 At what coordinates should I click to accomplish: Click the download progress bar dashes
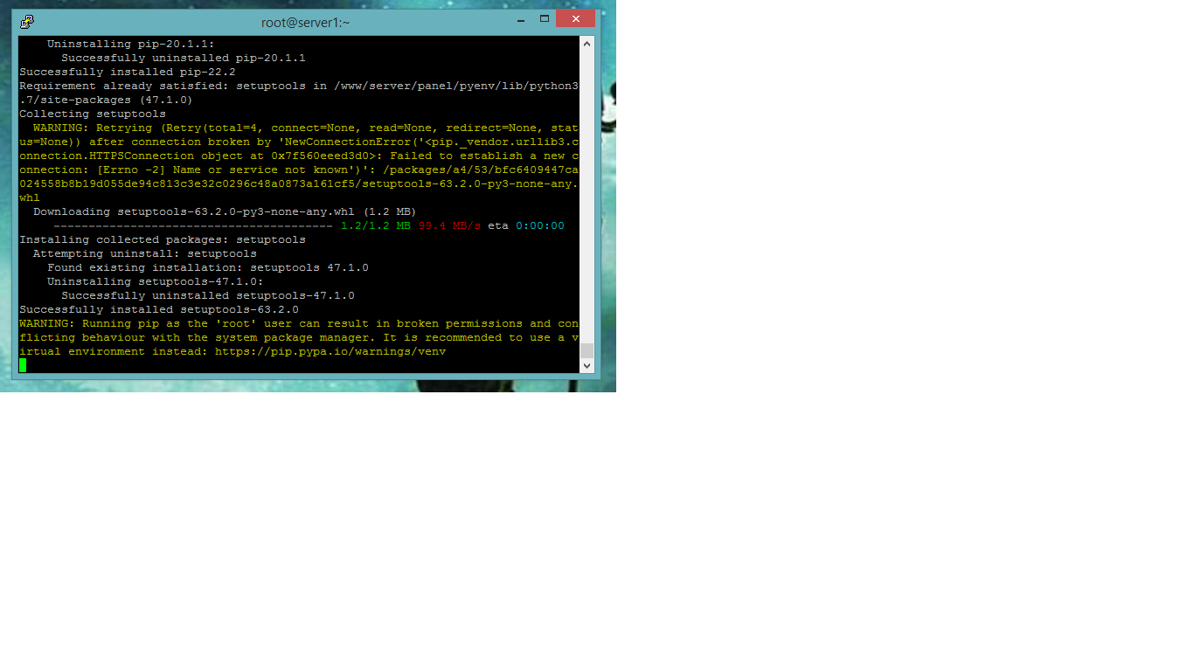(x=193, y=225)
